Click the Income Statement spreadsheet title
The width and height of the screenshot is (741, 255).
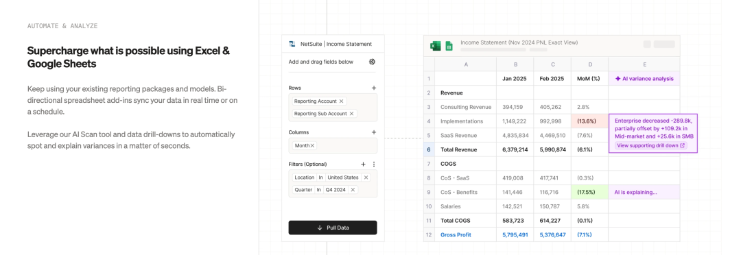point(519,42)
